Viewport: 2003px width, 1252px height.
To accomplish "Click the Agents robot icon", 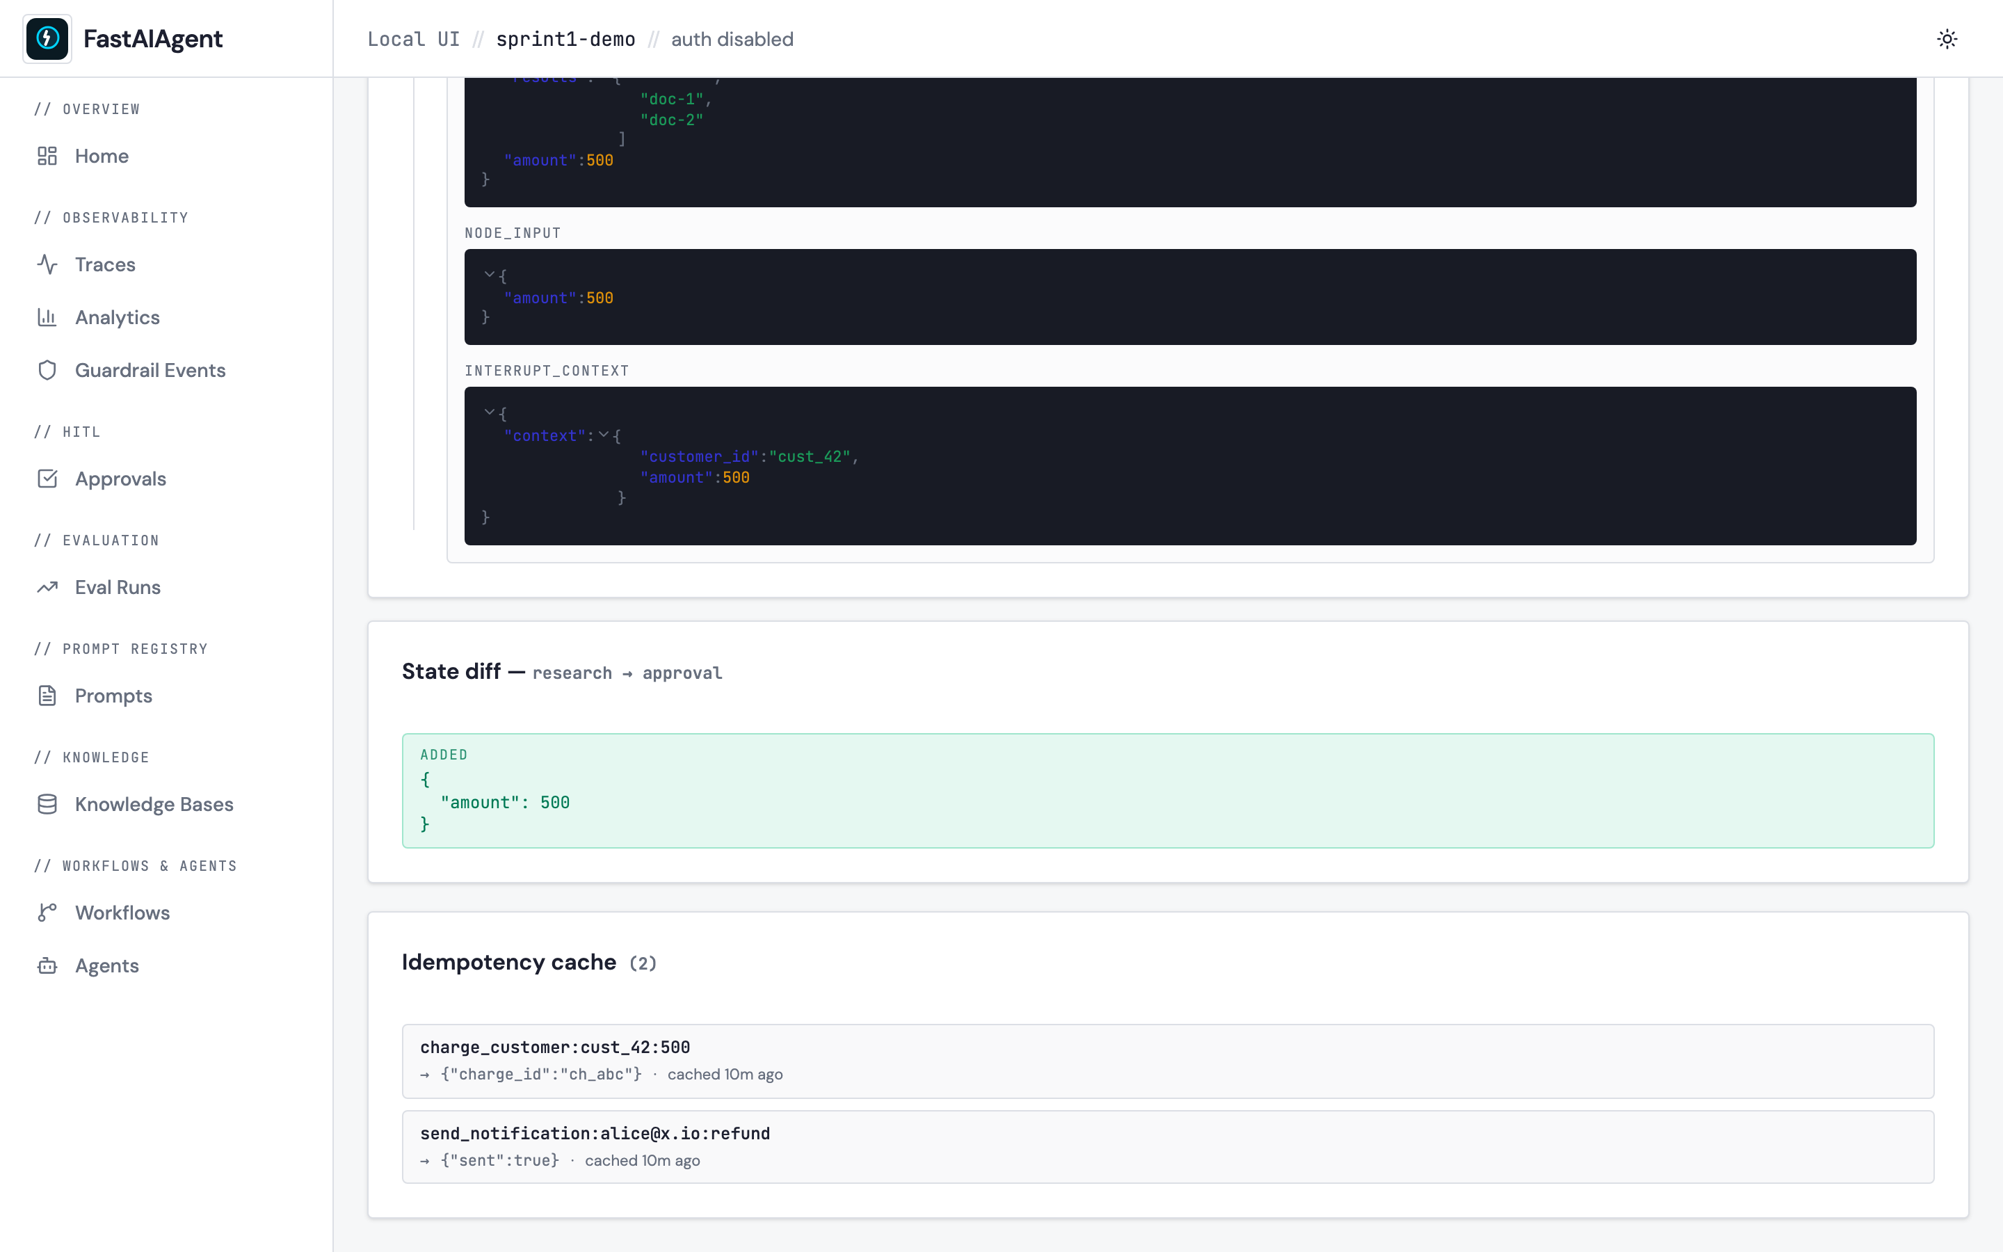I will coord(47,965).
